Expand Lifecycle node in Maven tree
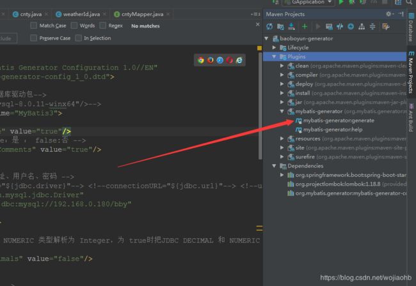 pos(275,48)
